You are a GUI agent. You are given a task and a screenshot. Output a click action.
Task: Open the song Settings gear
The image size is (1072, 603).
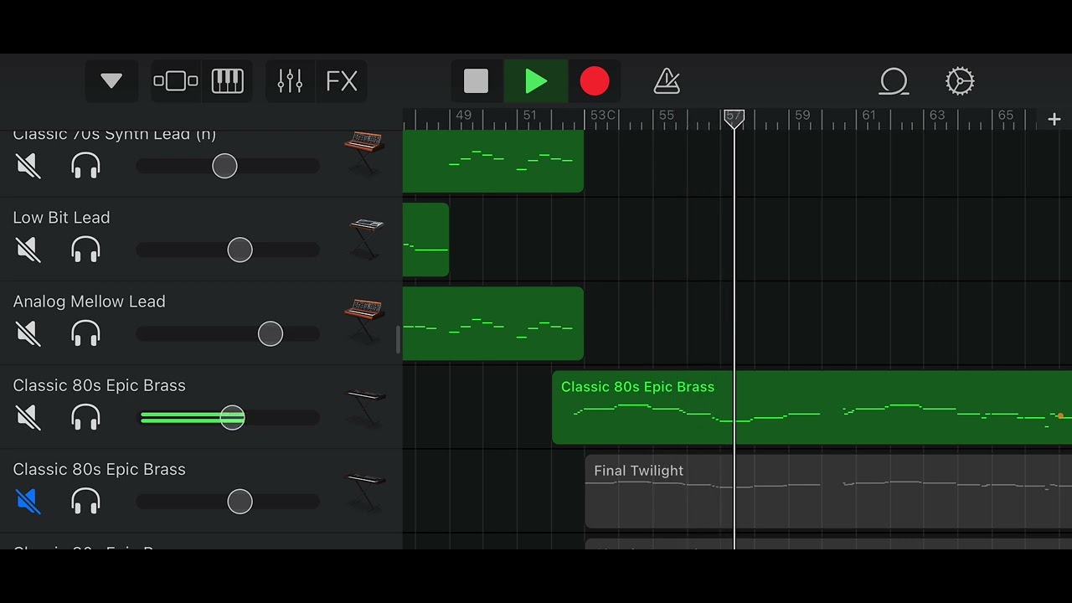click(x=960, y=81)
